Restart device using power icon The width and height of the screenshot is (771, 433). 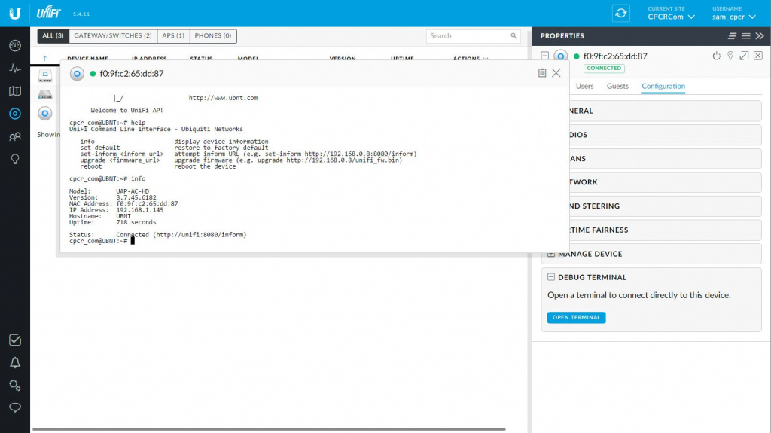[x=716, y=56]
